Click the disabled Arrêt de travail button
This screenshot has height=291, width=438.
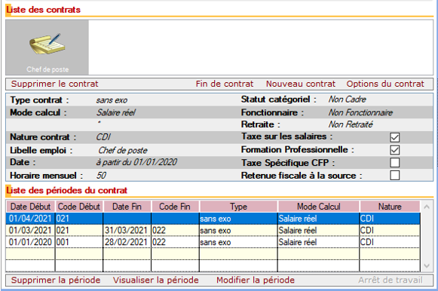(x=391, y=280)
